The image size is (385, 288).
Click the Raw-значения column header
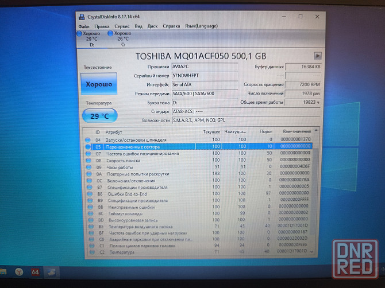pyautogui.click(x=297, y=131)
